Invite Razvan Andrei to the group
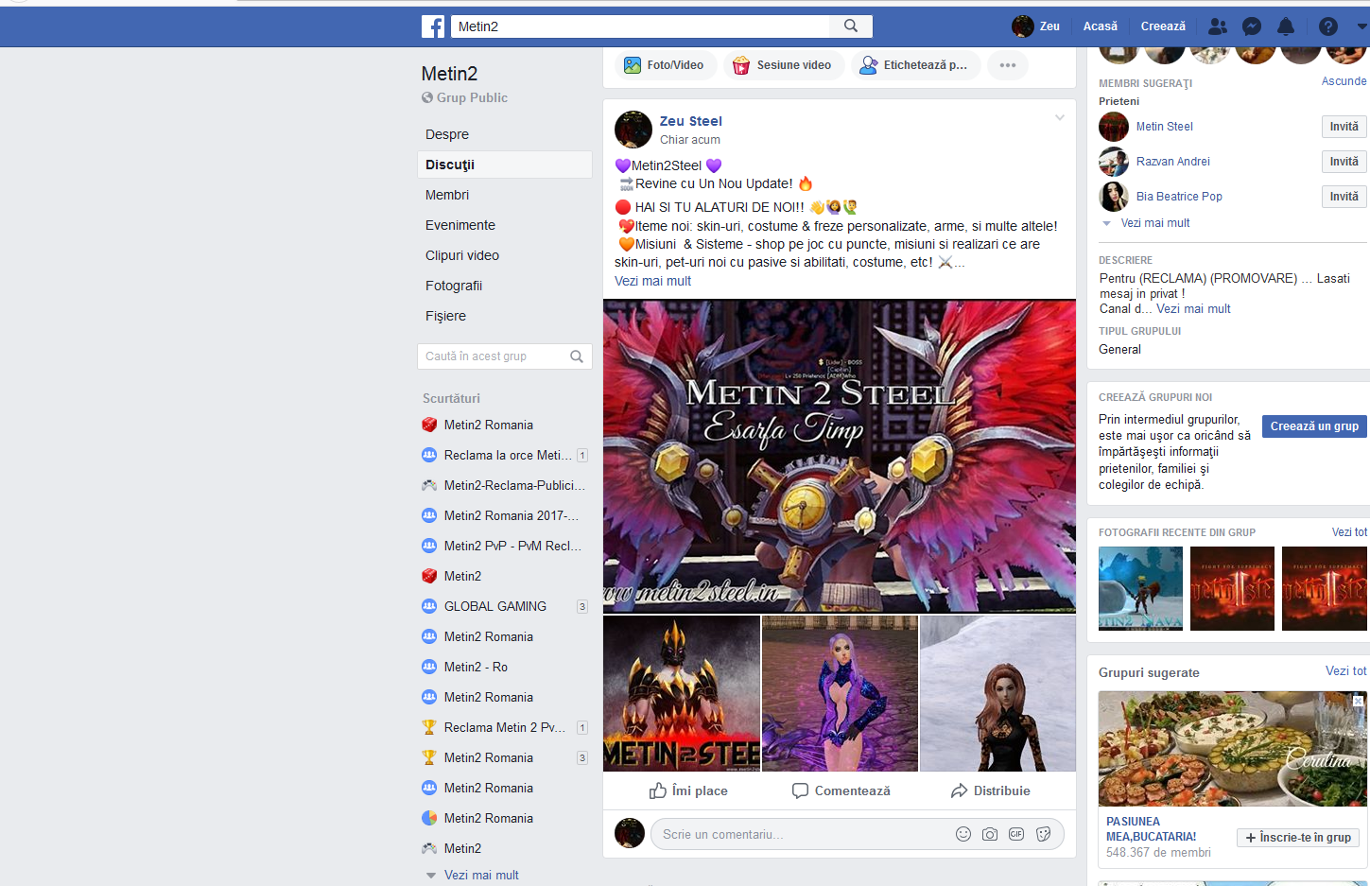The image size is (1370, 886). (1344, 162)
